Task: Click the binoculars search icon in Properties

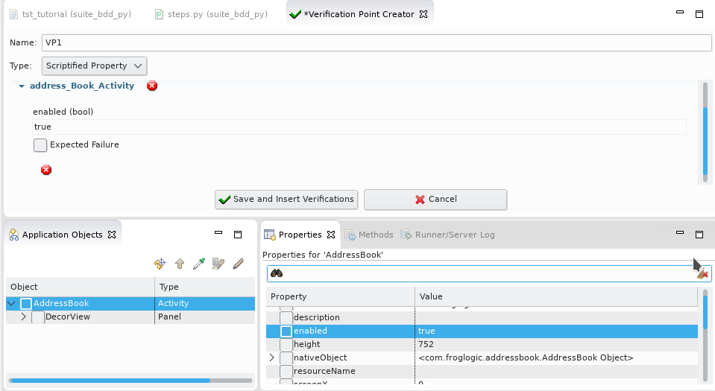Action: (x=276, y=274)
